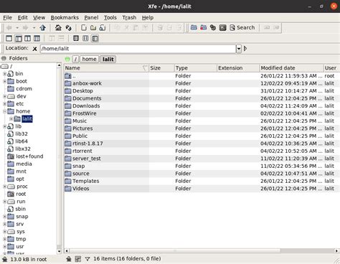Viewport: 340px width, 264px height.
Task: Sort files by the Name column header
Action: click(x=106, y=68)
